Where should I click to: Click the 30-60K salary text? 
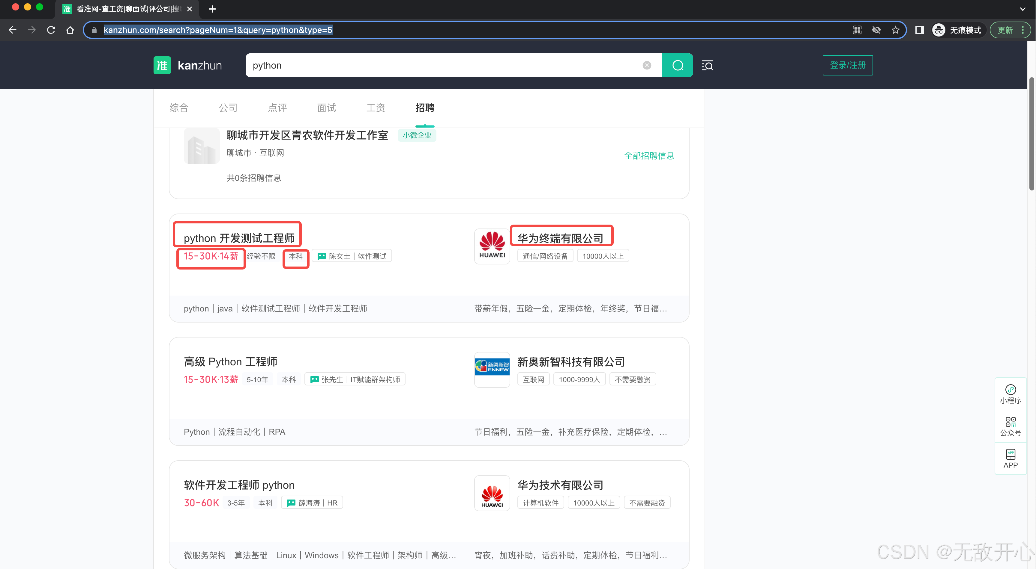pyautogui.click(x=202, y=503)
